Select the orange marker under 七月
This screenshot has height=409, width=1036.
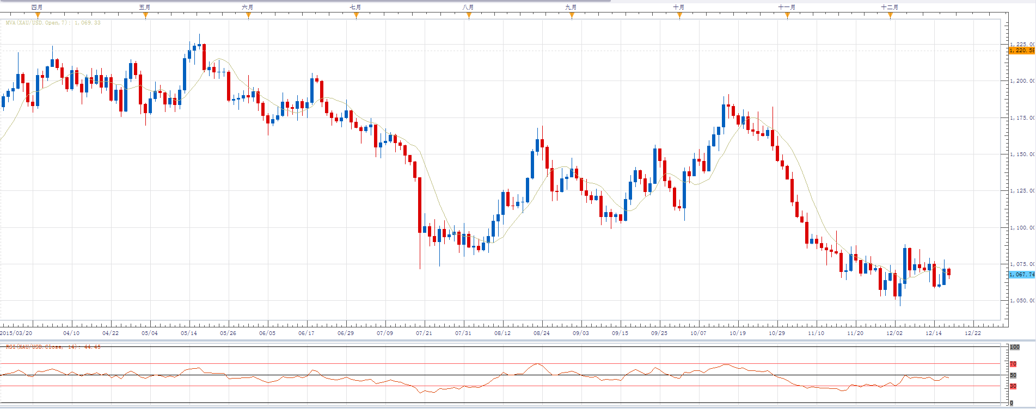[x=356, y=15]
